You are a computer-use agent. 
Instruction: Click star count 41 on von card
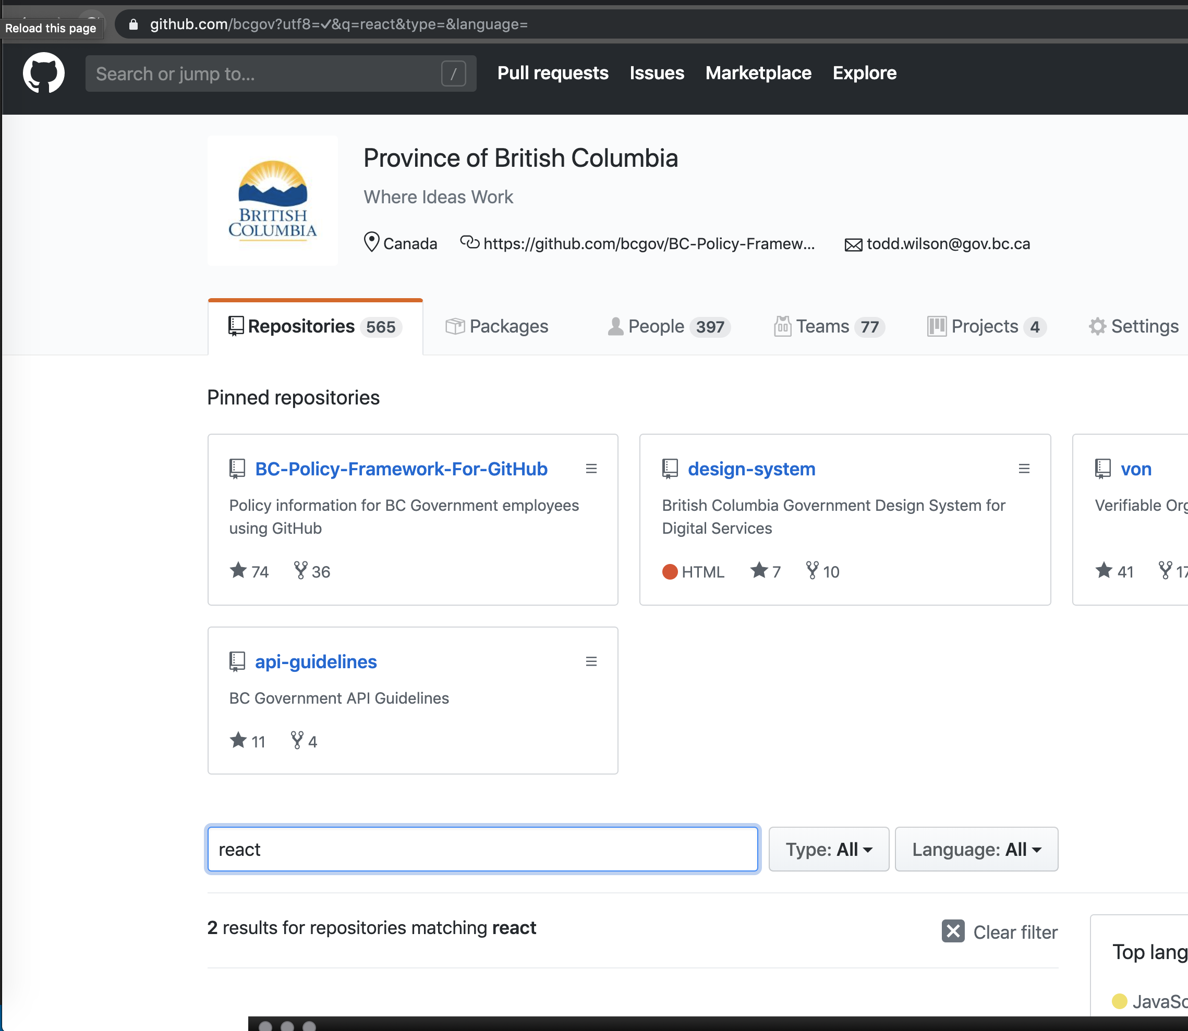[x=1114, y=571]
